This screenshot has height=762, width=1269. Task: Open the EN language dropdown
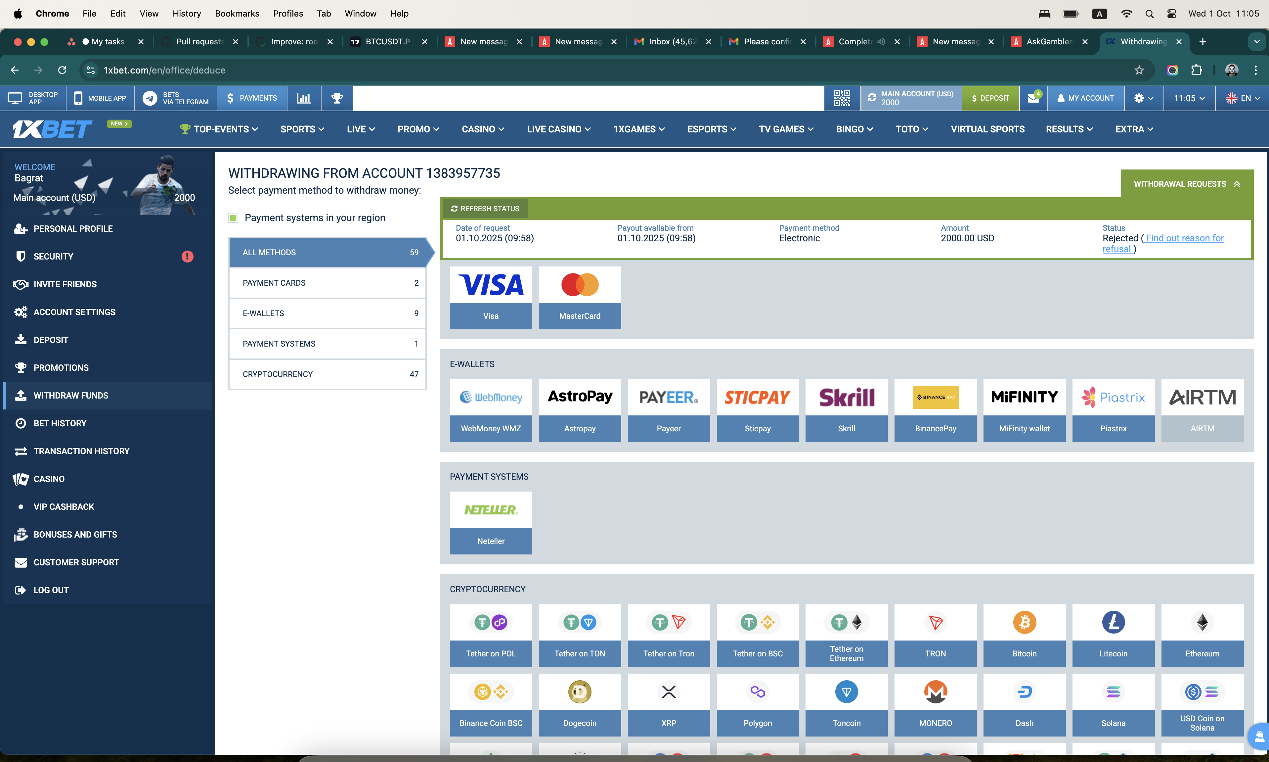1242,98
